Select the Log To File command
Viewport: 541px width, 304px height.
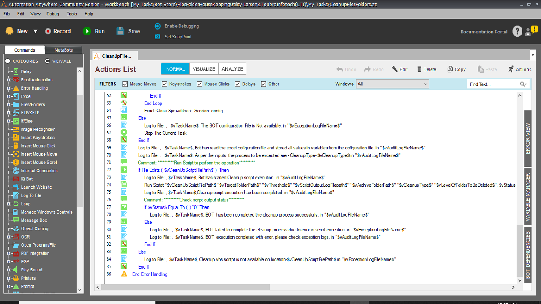coord(31,195)
